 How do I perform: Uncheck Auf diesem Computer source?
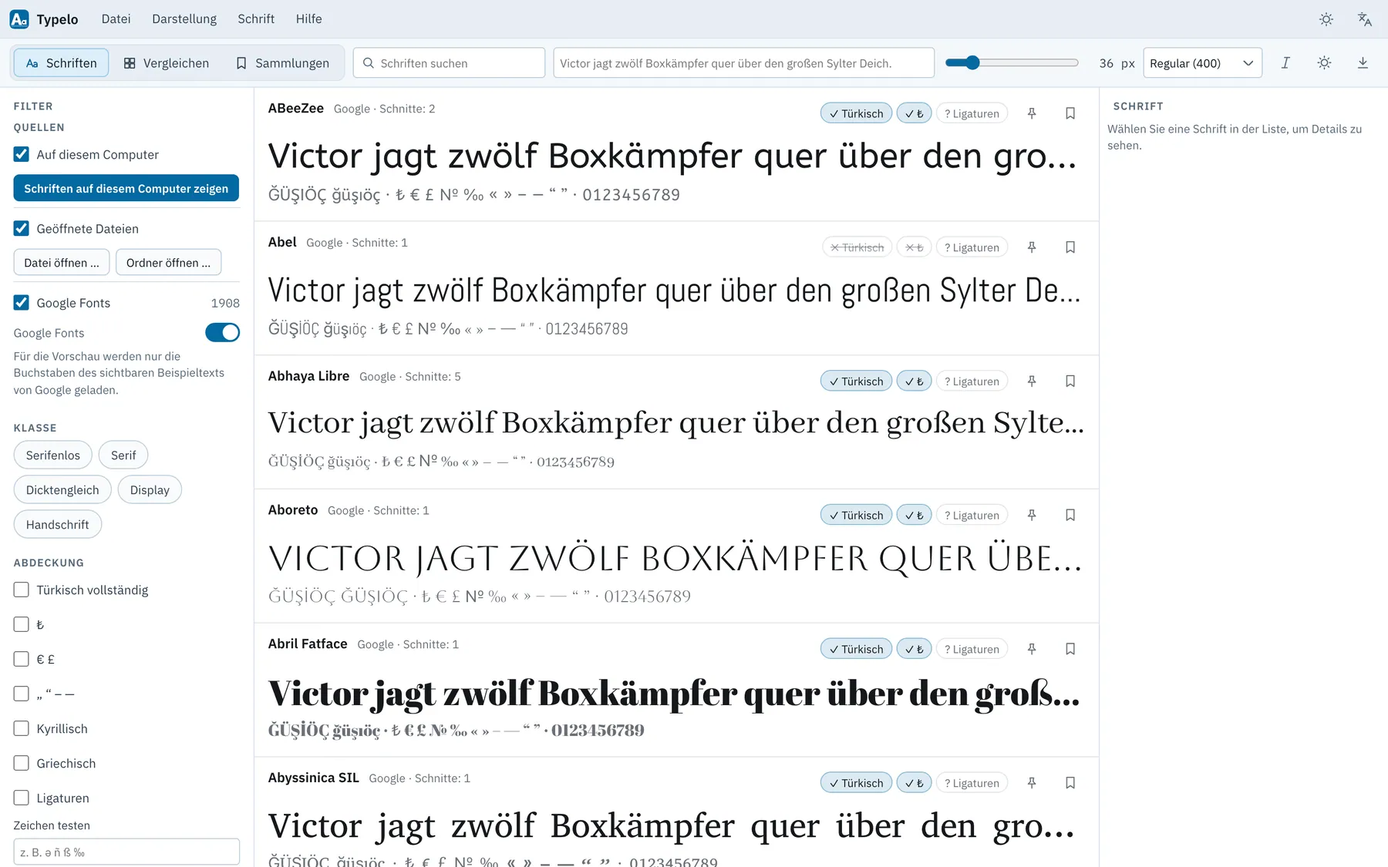[22, 154]
